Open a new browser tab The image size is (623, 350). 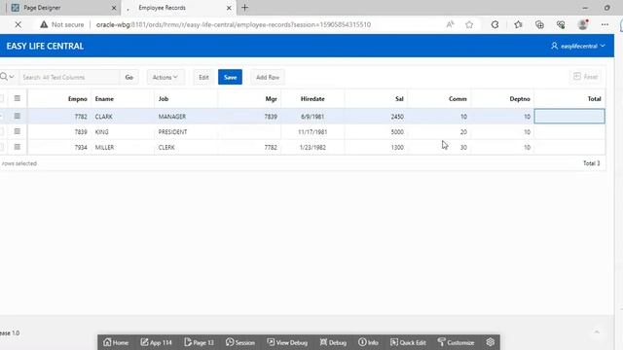tap(244, 8)
